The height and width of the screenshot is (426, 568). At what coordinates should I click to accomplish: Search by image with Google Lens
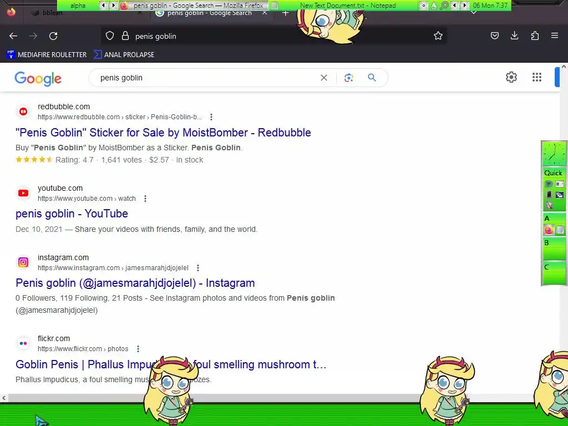coord(348,78)
